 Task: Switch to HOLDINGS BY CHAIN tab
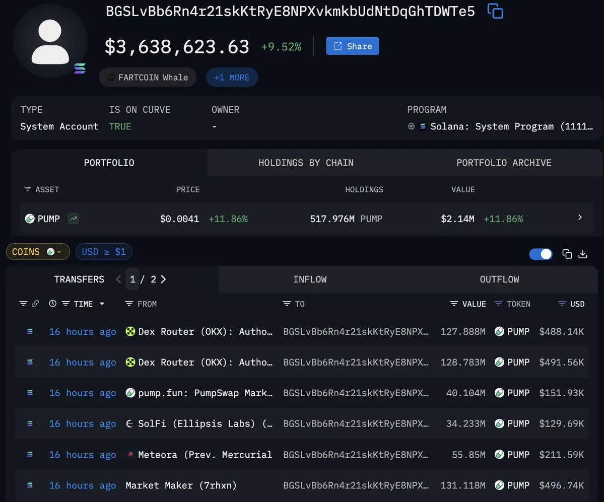(x=306, y=163)
